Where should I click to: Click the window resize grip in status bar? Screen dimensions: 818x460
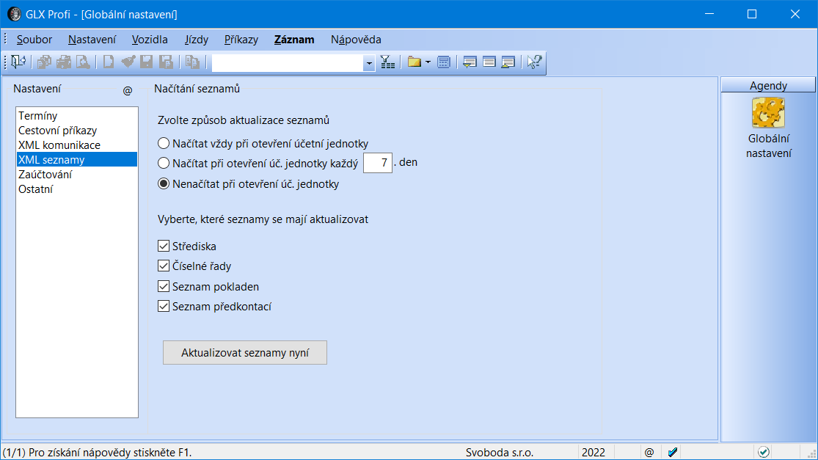click(x=811, y=453)
